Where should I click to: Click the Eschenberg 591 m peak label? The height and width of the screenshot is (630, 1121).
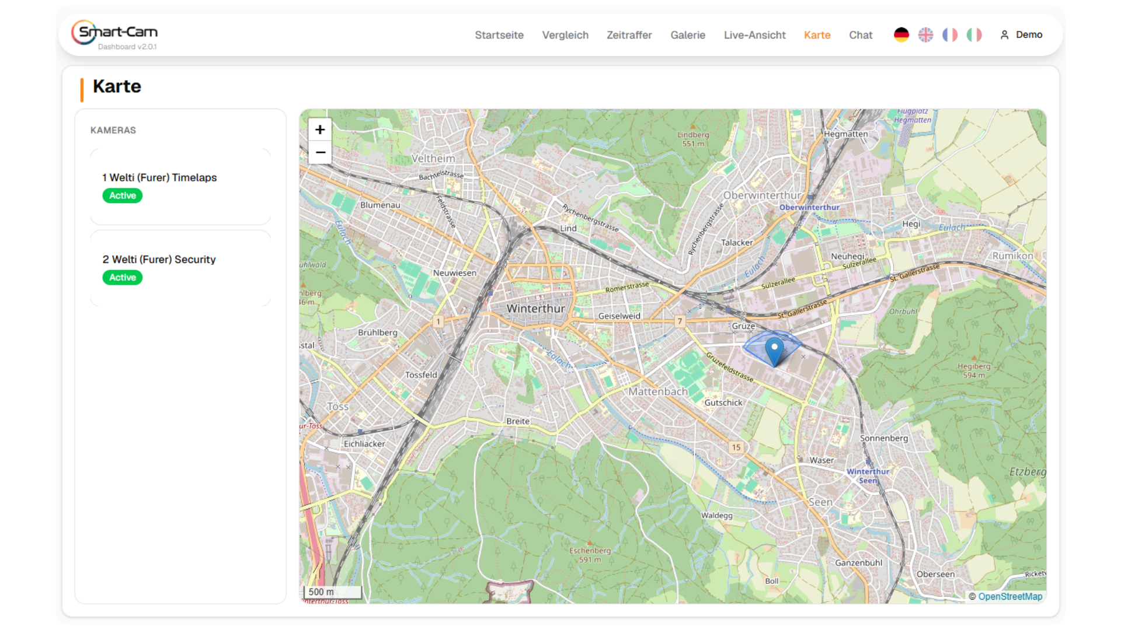coord(590,555)
